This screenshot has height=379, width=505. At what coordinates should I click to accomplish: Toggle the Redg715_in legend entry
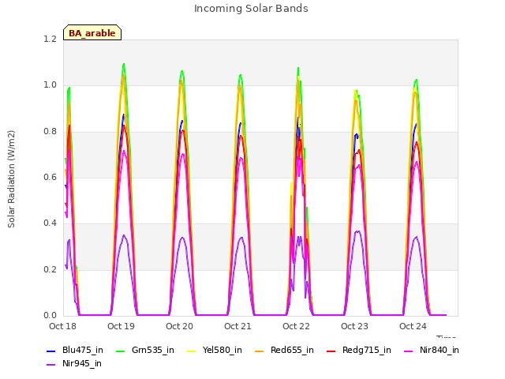coord(359,350)
